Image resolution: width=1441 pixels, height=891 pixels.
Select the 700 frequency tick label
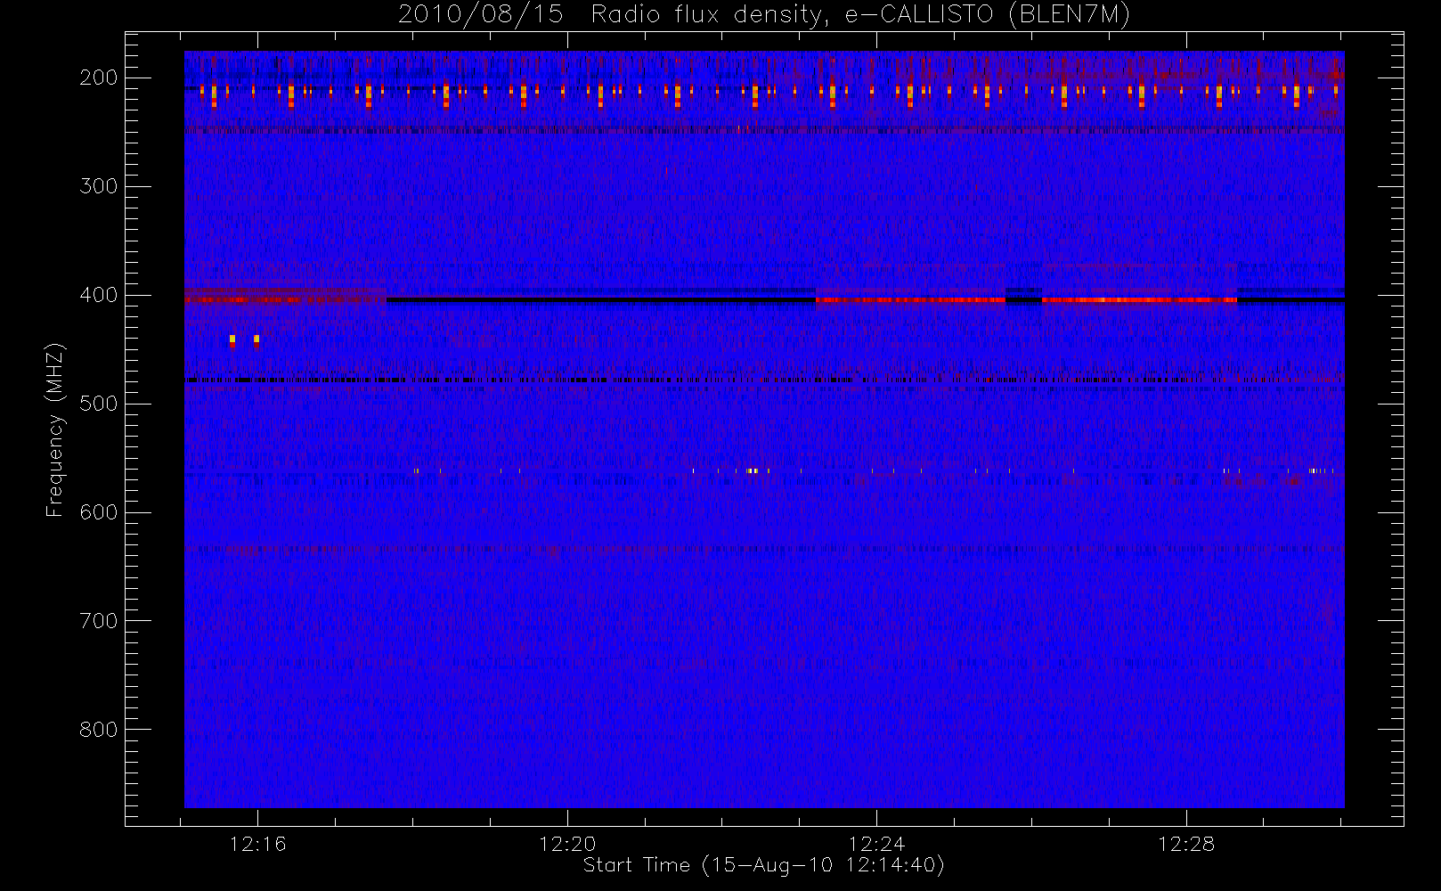[x=99, y=621]
